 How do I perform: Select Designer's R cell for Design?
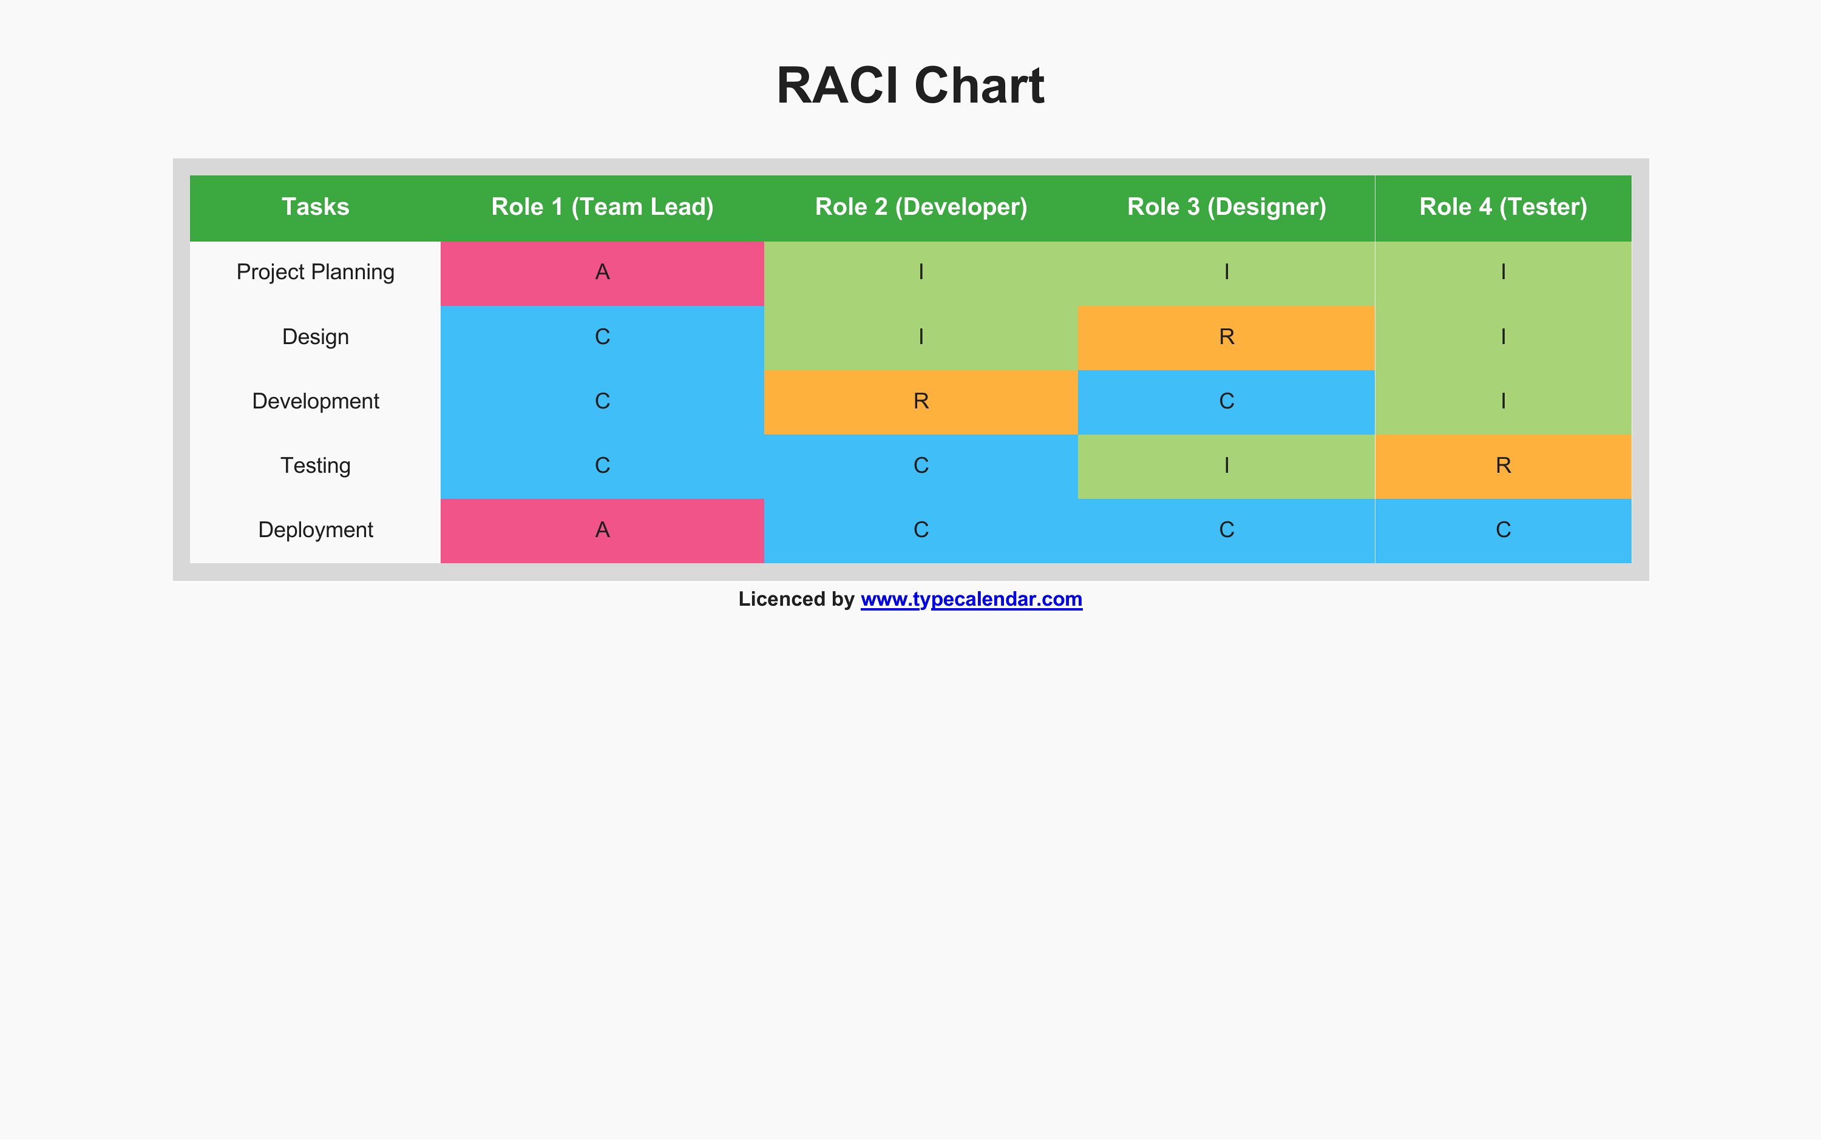[x=1226, y=337]
